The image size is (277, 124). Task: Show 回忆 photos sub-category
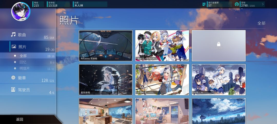pyautogui.click(x=28, y=62)
